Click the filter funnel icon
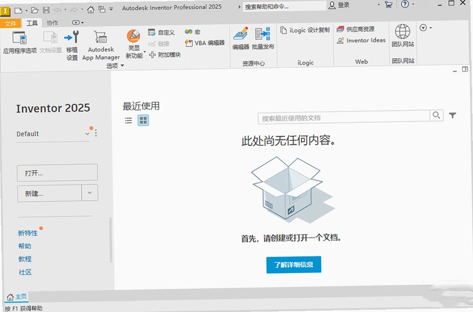Screen dimensions: 473x312 (452, 115)
